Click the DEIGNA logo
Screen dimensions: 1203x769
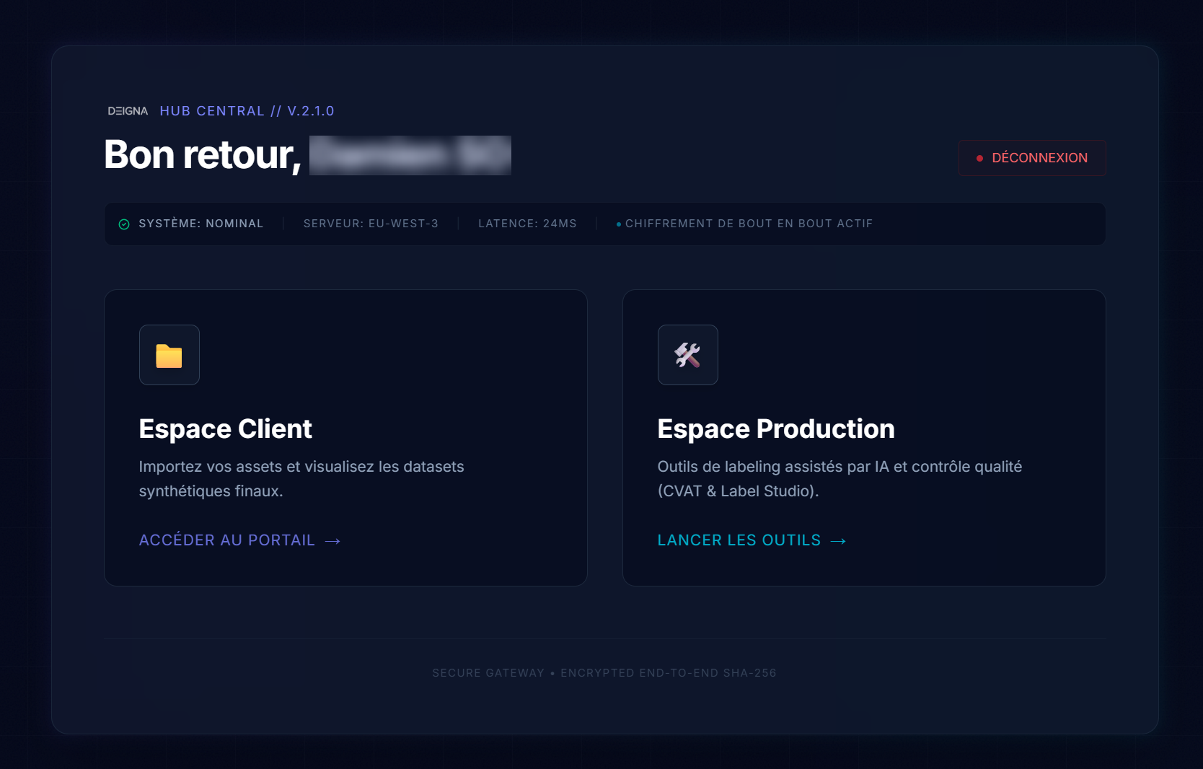128,111
